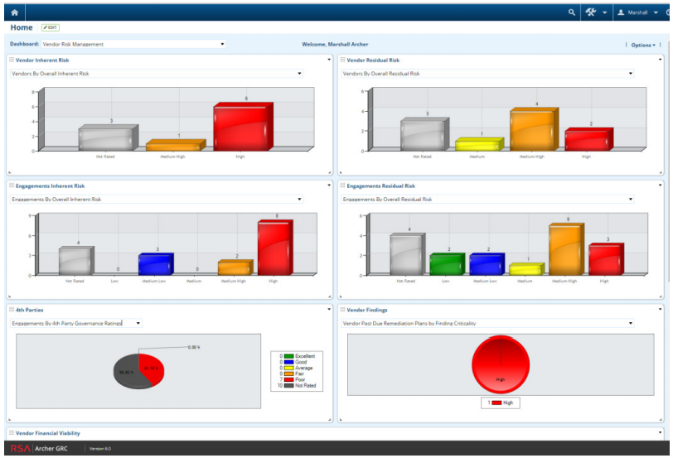Open Engagements Residual Risk panel menu arrow

pyautogui.click(x=660, y=186)
